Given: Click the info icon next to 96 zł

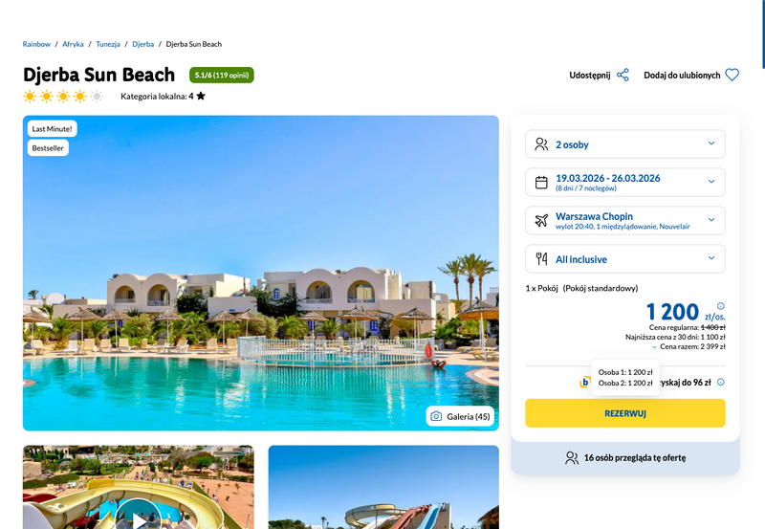Looking at the screenshot, I should 721,382.
